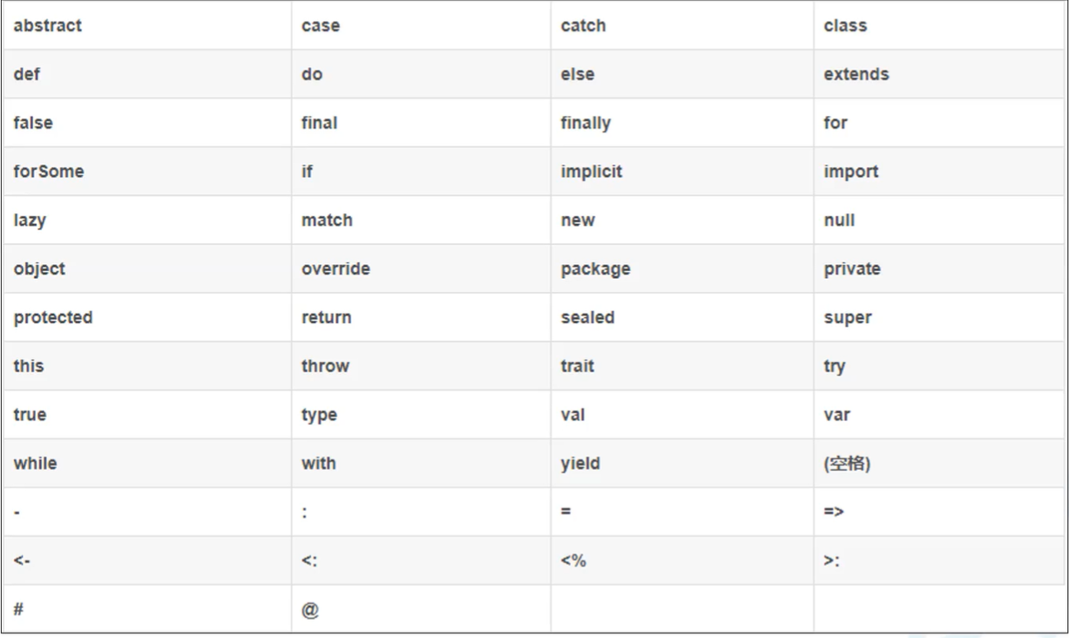This screenshot has width=1069, height=638.
Task: Click the 'forSome' keyword cell
Action: click(49, 172)
